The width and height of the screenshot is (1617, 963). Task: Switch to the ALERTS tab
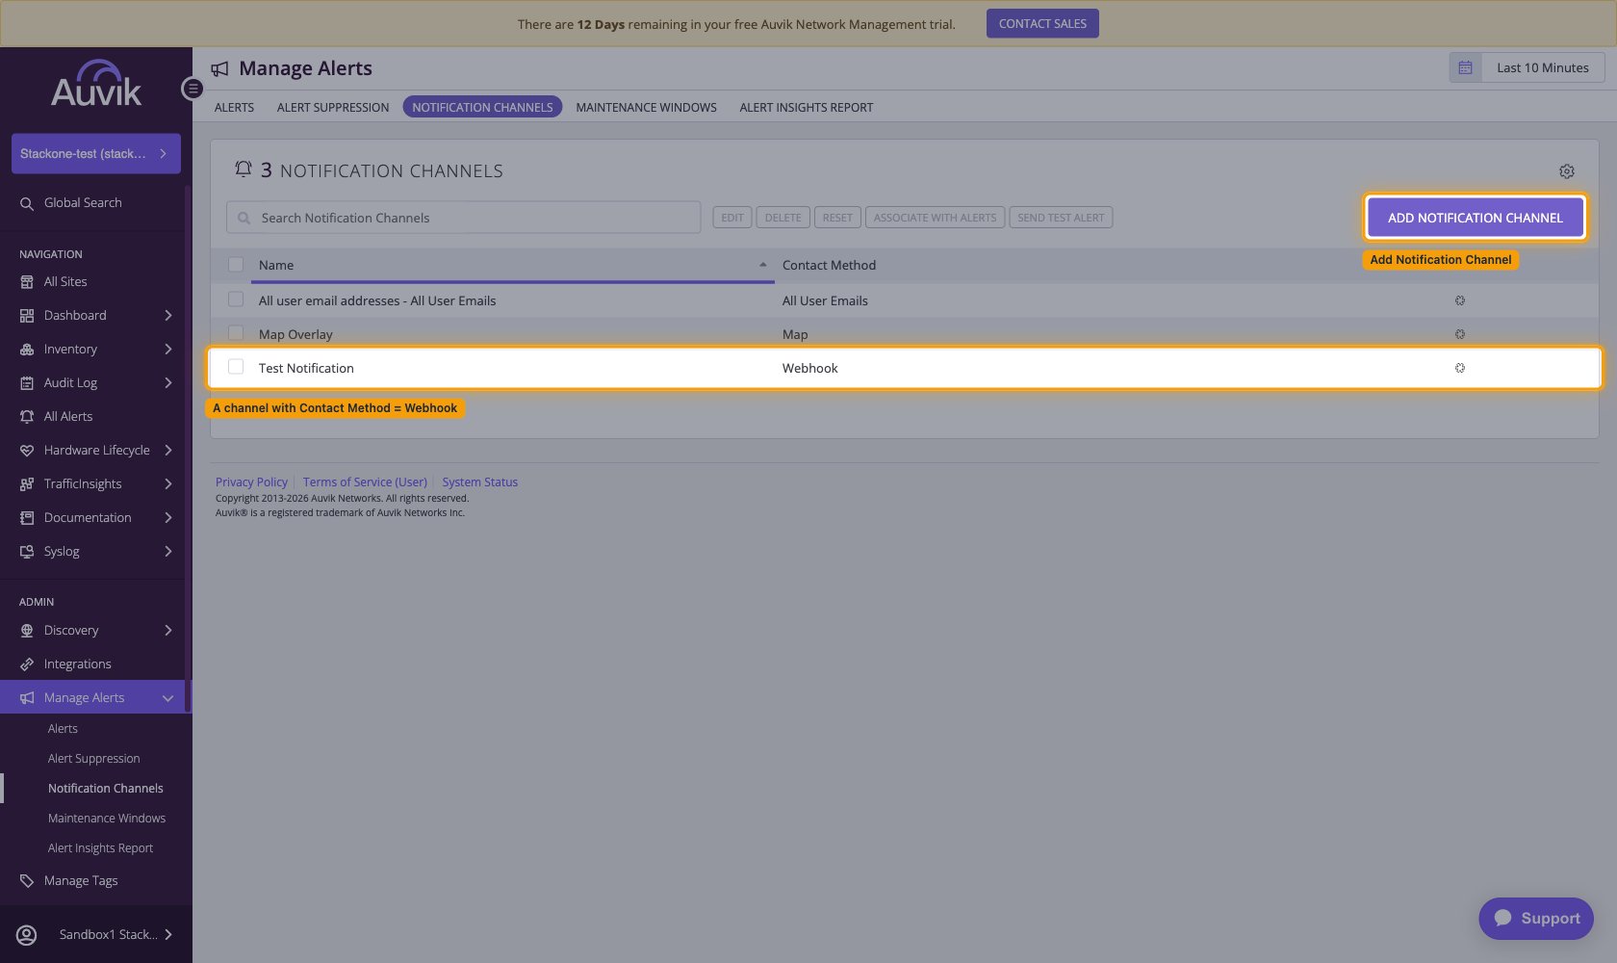coord(234,108)
